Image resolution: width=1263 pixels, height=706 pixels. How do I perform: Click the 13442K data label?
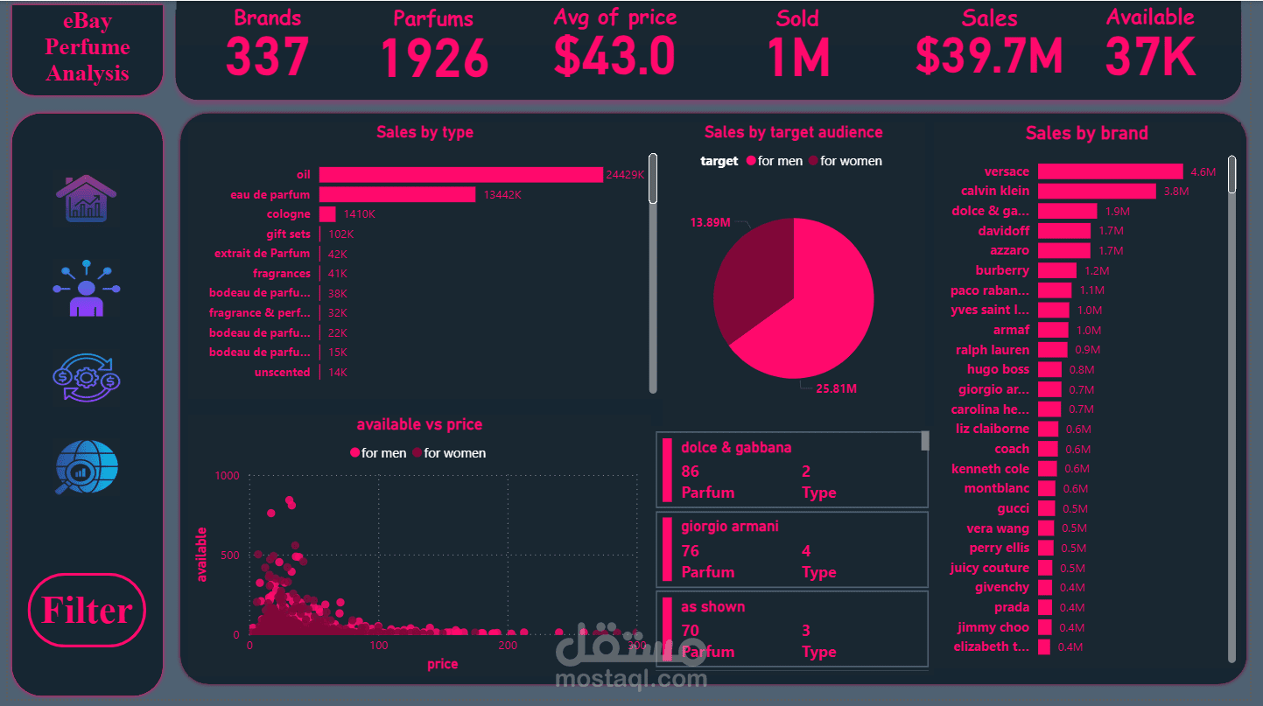(x=503, y=195)
